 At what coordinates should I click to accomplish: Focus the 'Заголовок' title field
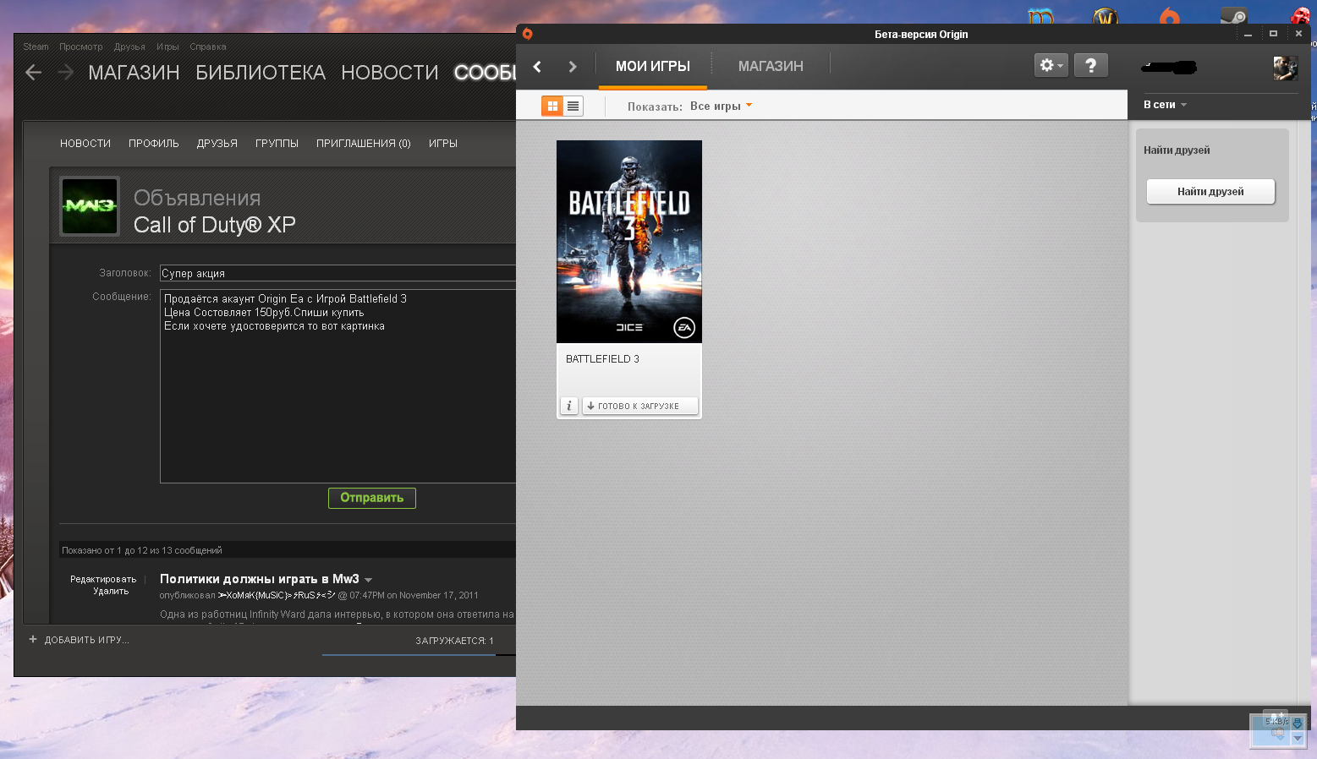tap(337, 273)
